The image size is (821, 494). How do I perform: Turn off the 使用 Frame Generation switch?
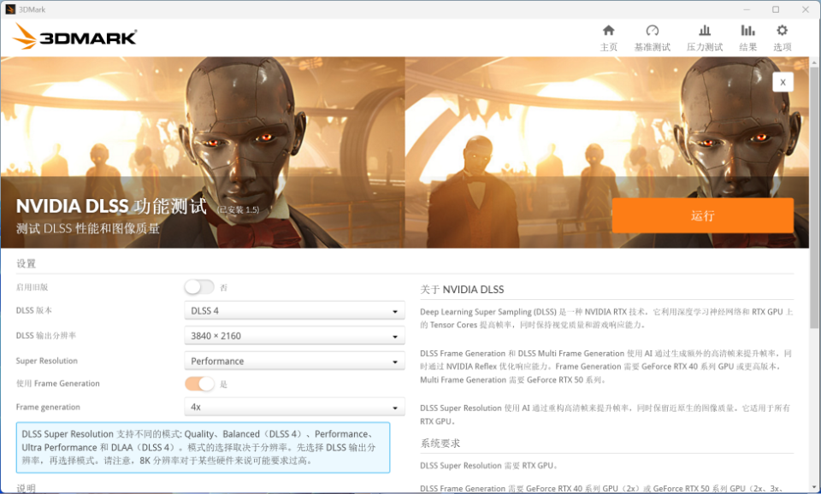pyautogui.click(x=199, y=384)
